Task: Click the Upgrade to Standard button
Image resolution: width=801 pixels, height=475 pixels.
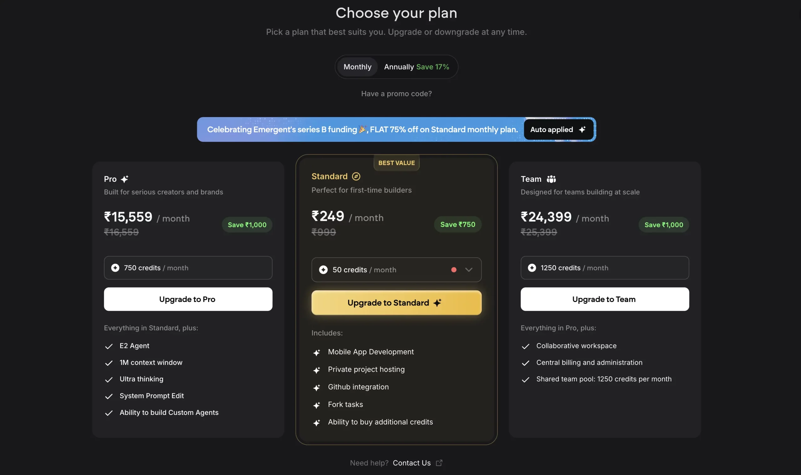Action: 396,303
